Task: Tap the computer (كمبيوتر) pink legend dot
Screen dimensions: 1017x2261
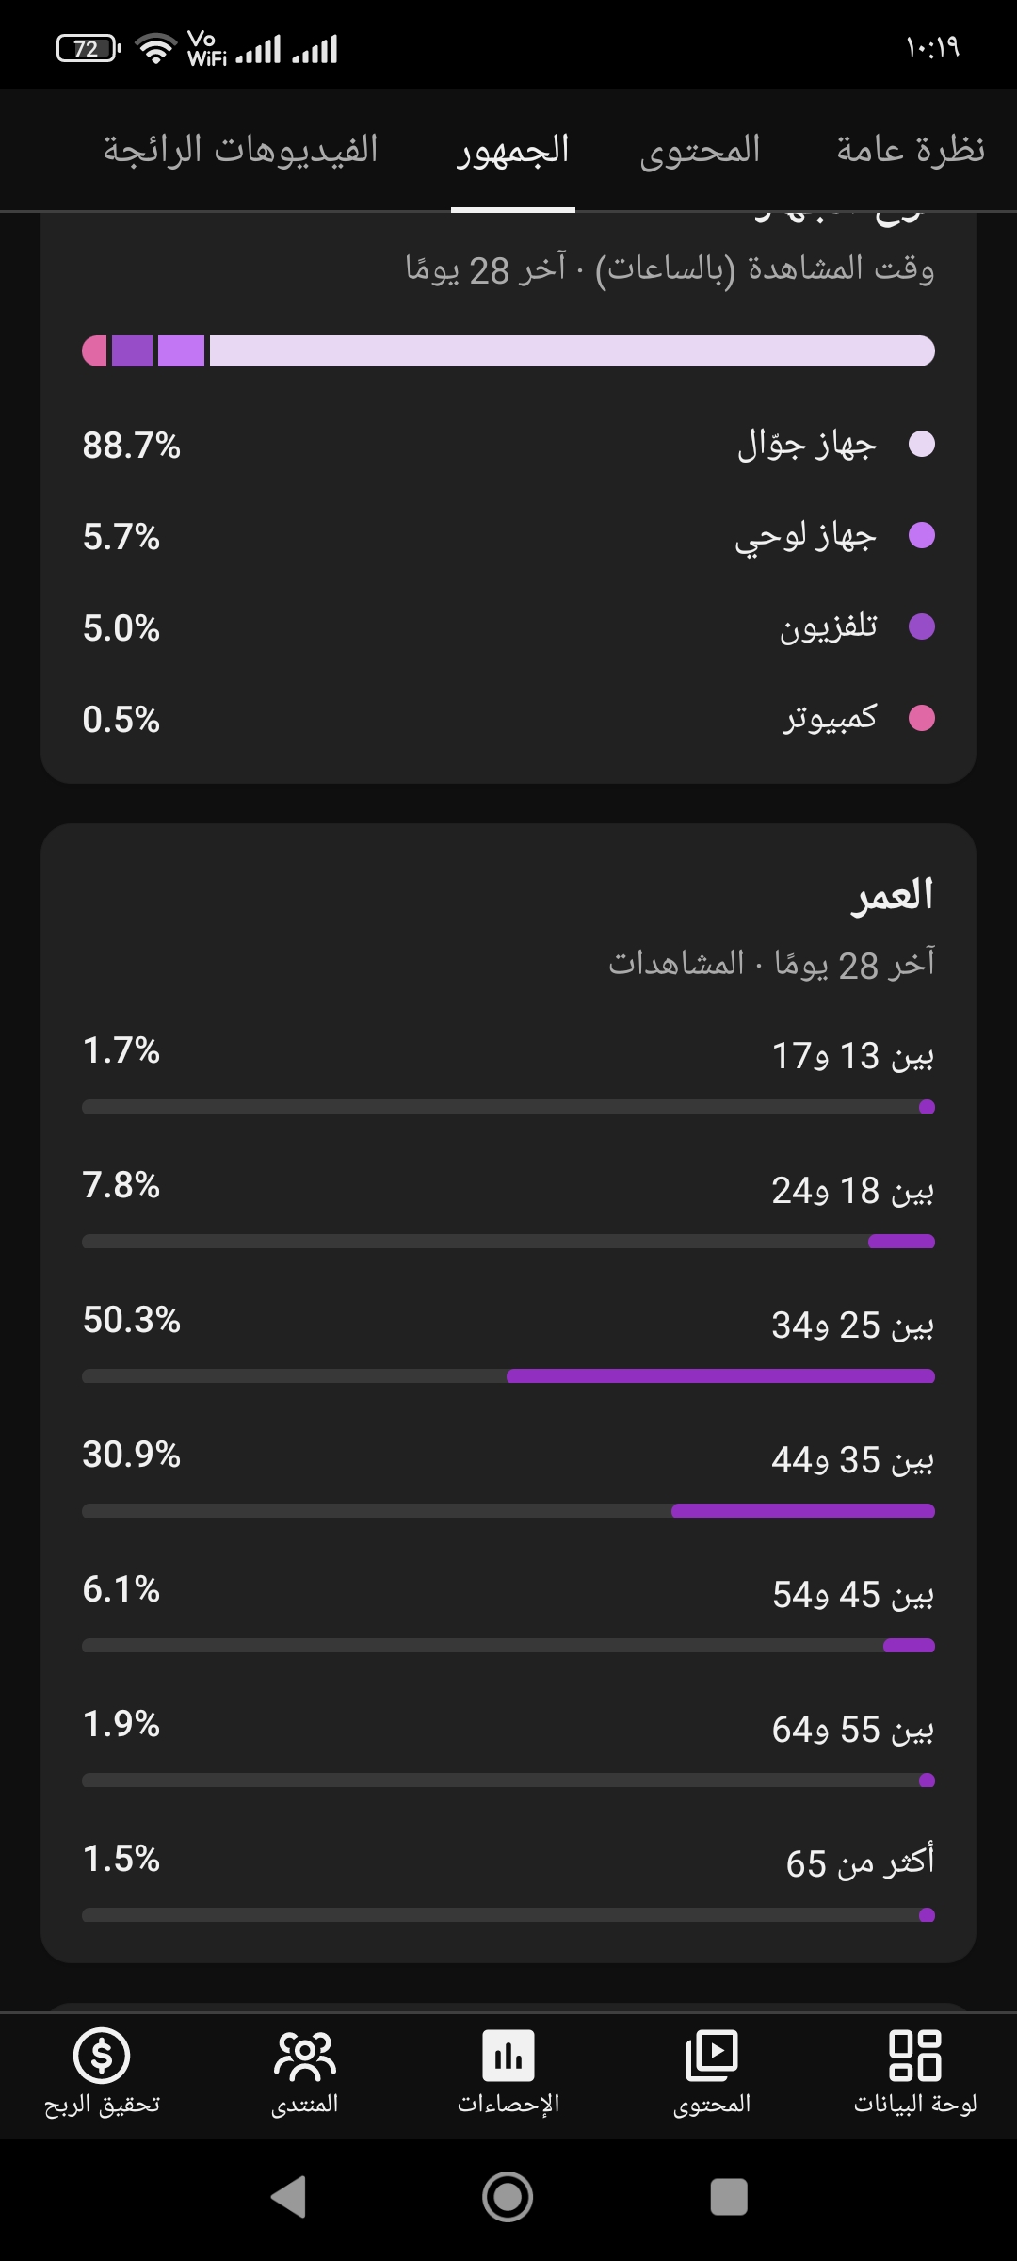Action: [922, 718]
